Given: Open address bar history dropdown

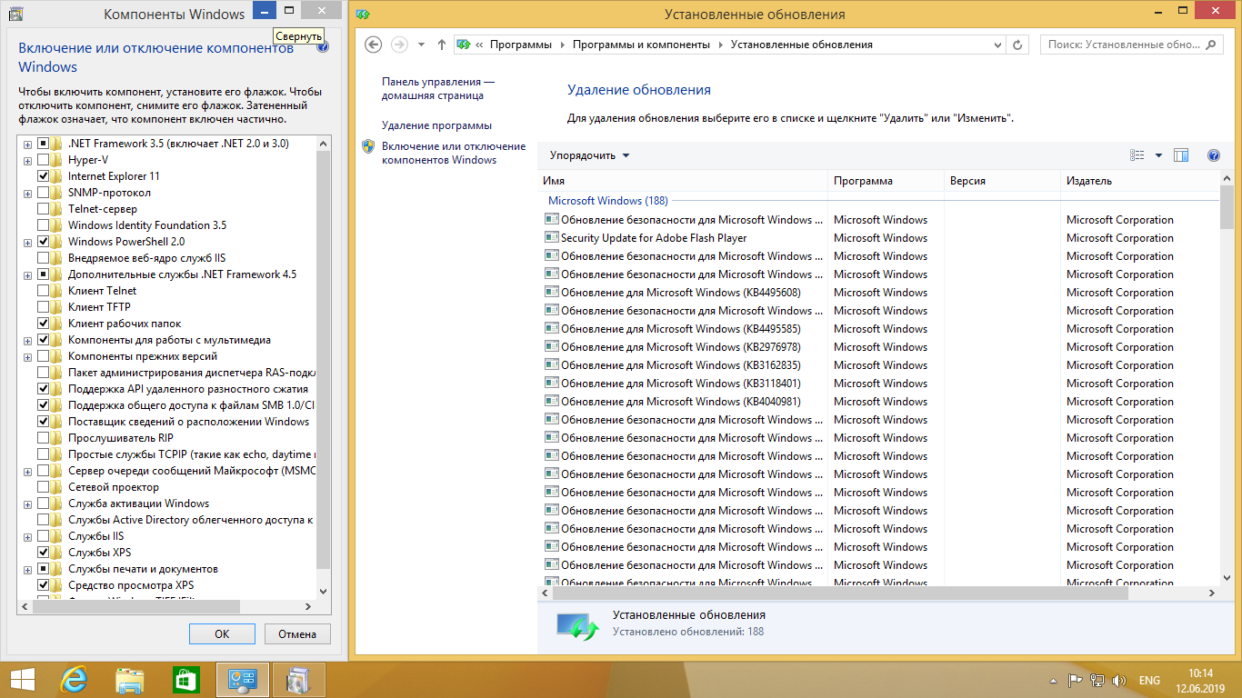Looking at the screenshot, I should [999, 45].
